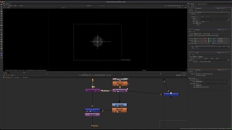Screen dimensions: 232x130
Task: Toggle red checkbox on Merge output row
Action: click(205, 42)
